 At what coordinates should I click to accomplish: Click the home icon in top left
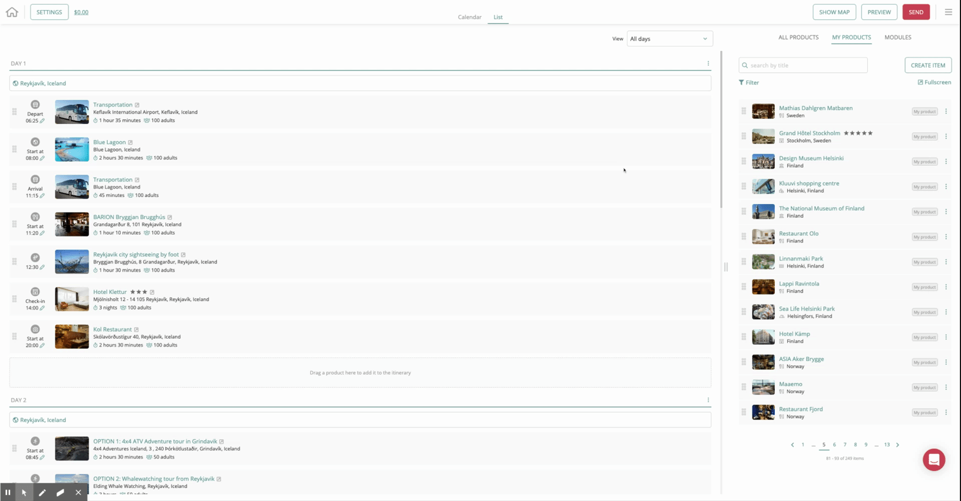[x=12, y=12]
